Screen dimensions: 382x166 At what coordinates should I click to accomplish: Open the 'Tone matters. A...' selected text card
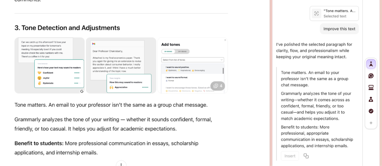pos(334,13)
